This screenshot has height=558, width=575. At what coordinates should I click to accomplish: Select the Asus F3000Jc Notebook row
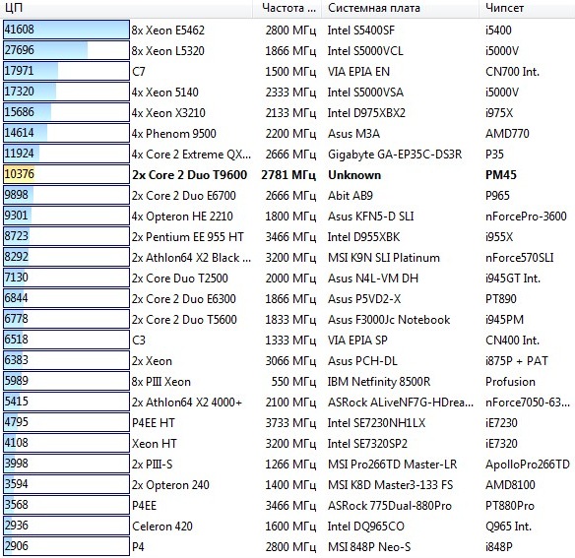pos(287,319)
